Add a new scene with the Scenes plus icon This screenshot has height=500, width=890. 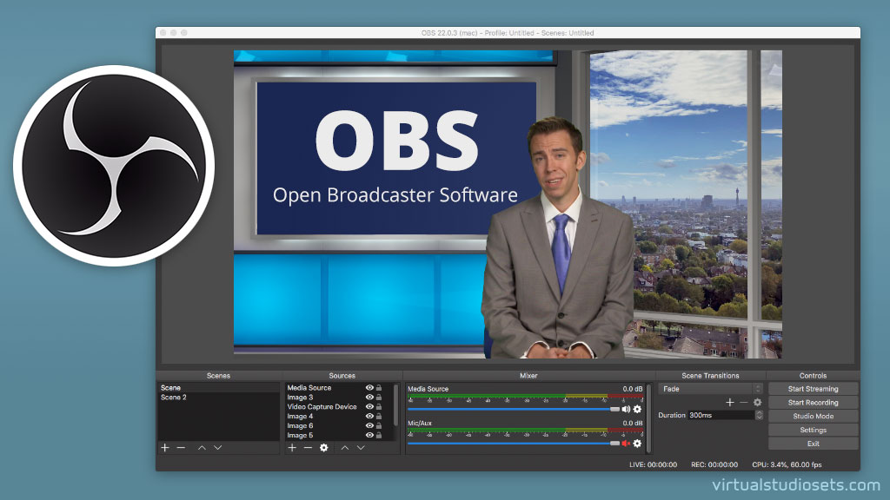165,448
